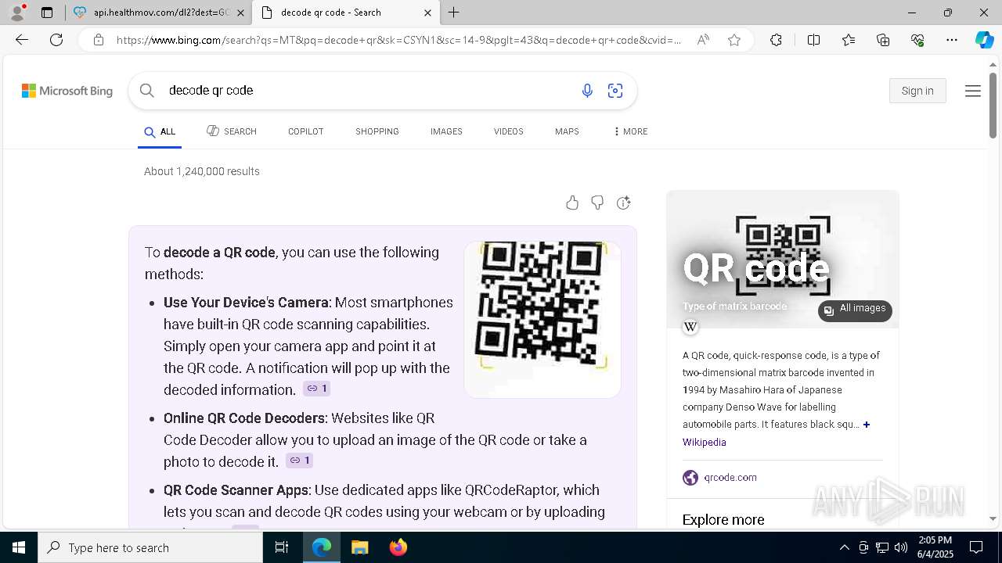
Task: Open citation 1 after Online QR Decoders
Action: (x=300, y=461)
